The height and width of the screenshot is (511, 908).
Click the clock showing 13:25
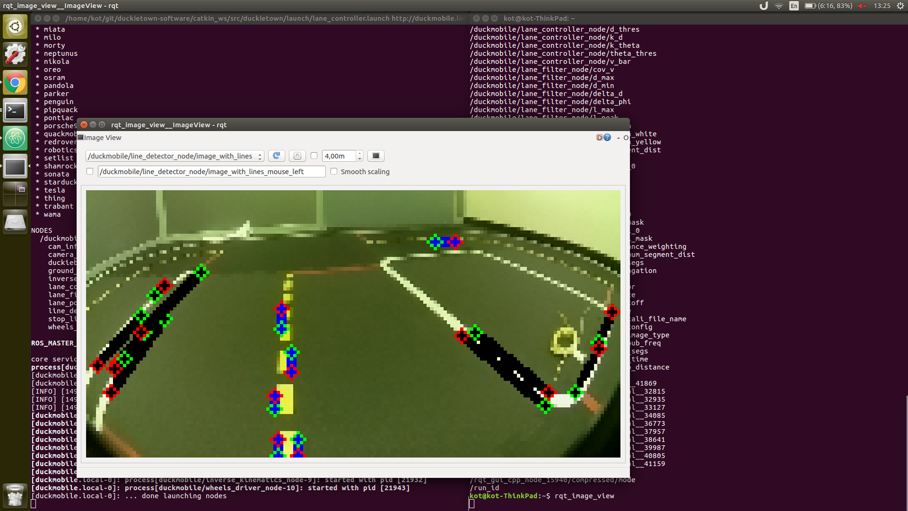pos(882,6)
